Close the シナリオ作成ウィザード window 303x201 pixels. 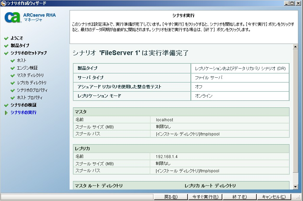point(298,3)
